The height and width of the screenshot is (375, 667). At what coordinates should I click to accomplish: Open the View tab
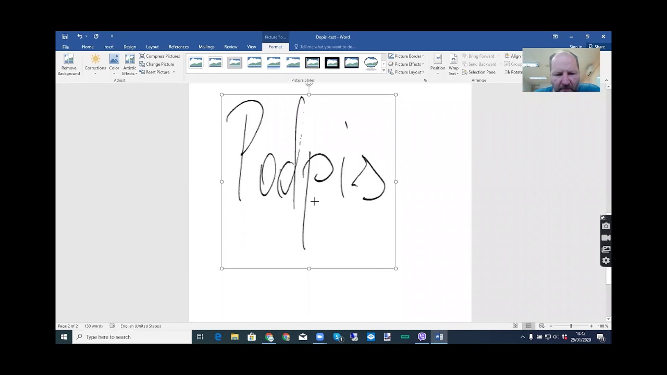click(x=252, y=47)
